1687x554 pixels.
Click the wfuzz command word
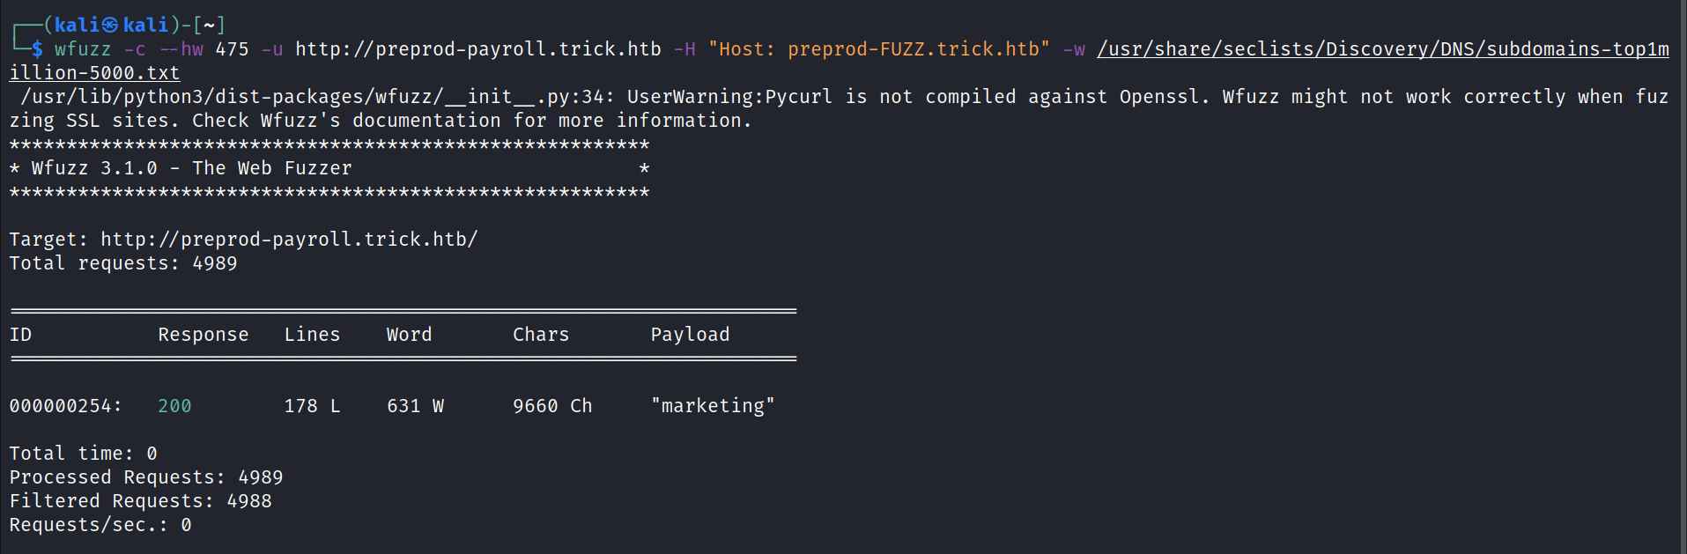click(x=83, y=49)
